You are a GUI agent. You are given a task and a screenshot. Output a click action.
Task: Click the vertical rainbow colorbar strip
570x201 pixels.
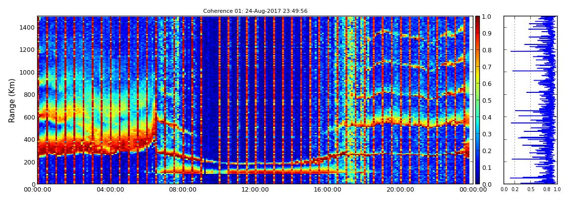(x=478, y=100)
